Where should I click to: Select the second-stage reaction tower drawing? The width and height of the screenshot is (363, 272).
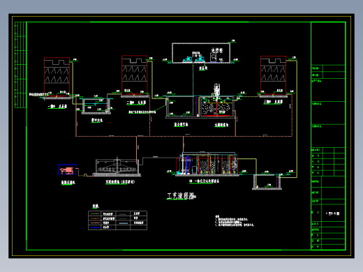pos(135,76)
